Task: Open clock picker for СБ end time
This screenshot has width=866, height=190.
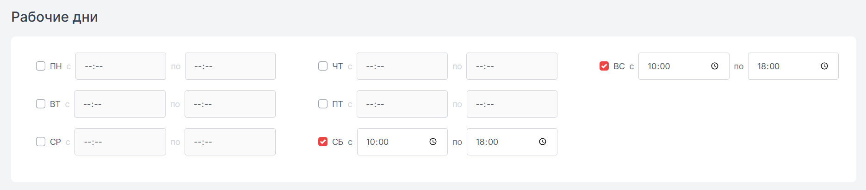Action: pos(543,142)
